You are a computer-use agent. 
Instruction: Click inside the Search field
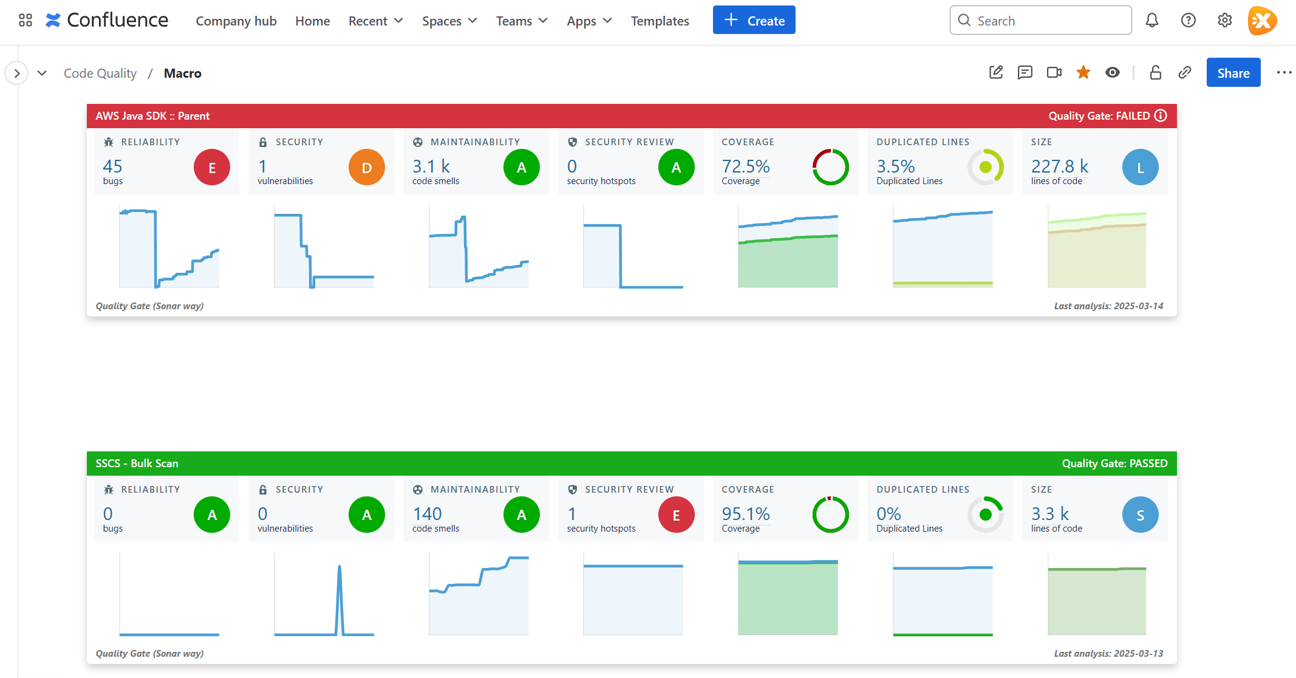click(x=1040, y=20)
